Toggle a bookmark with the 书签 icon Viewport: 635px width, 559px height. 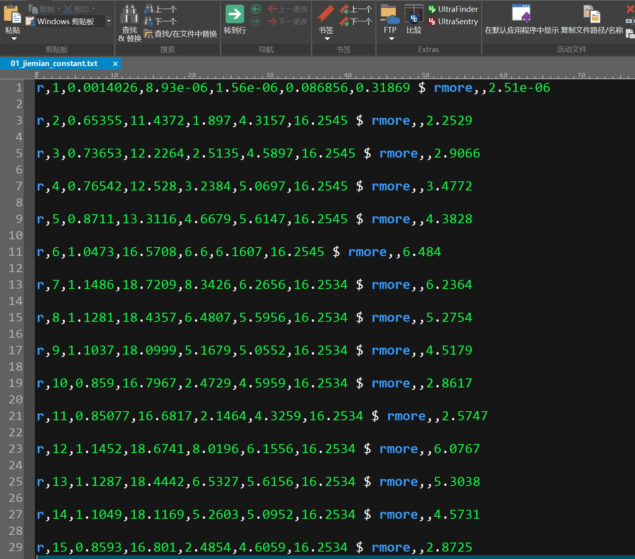326,14
